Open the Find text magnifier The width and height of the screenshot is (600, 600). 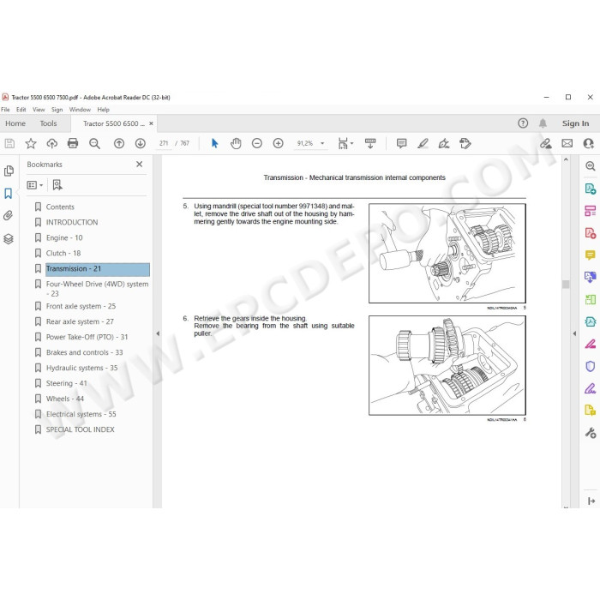94,143
